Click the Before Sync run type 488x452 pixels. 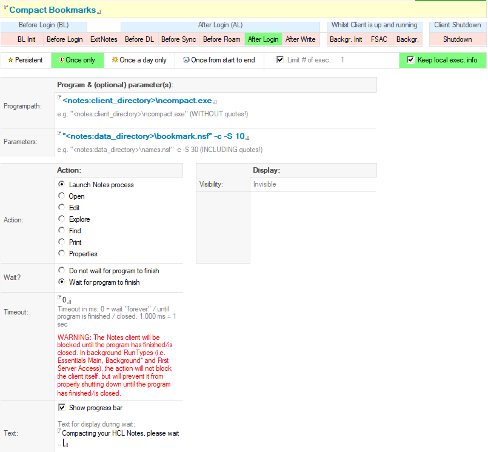[178, 39]
